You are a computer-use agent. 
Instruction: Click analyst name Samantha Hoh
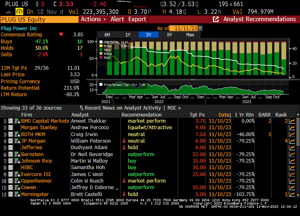88,168
